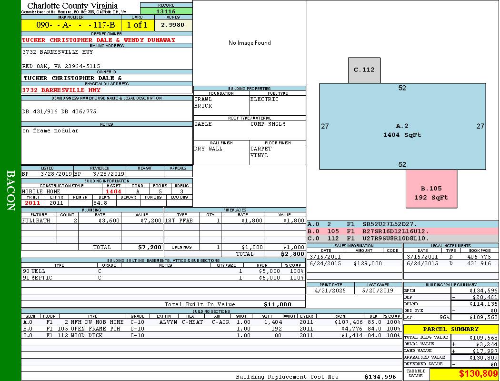Select the pink B.105 porch sketch area
Image resolution: width=500 pixels, height=381 pixels.
[431, 192]
